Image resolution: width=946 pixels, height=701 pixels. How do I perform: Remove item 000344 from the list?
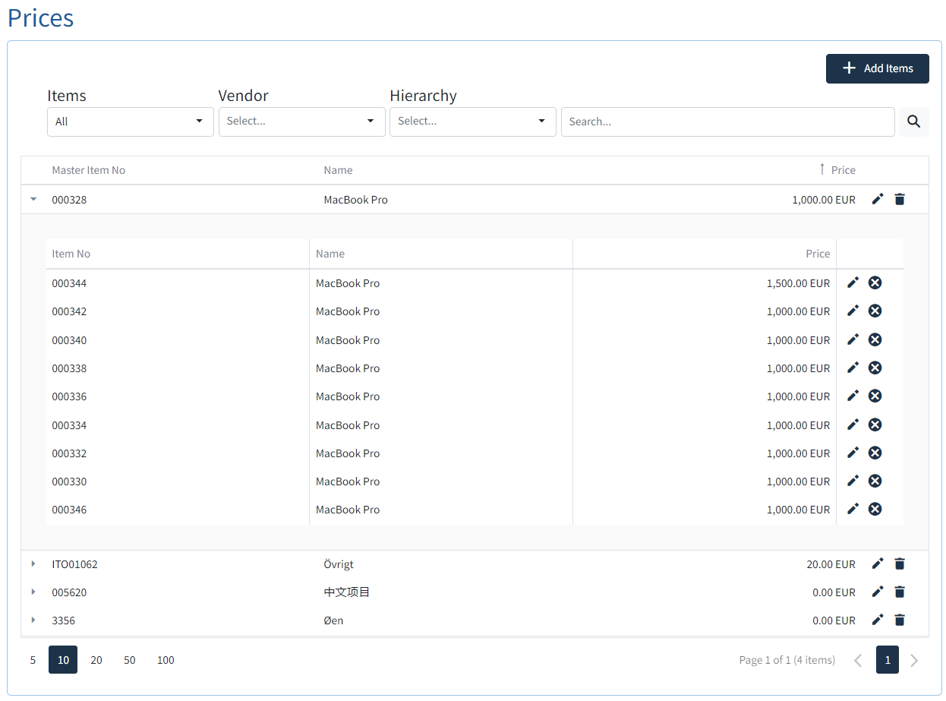(x=875, y=283)
